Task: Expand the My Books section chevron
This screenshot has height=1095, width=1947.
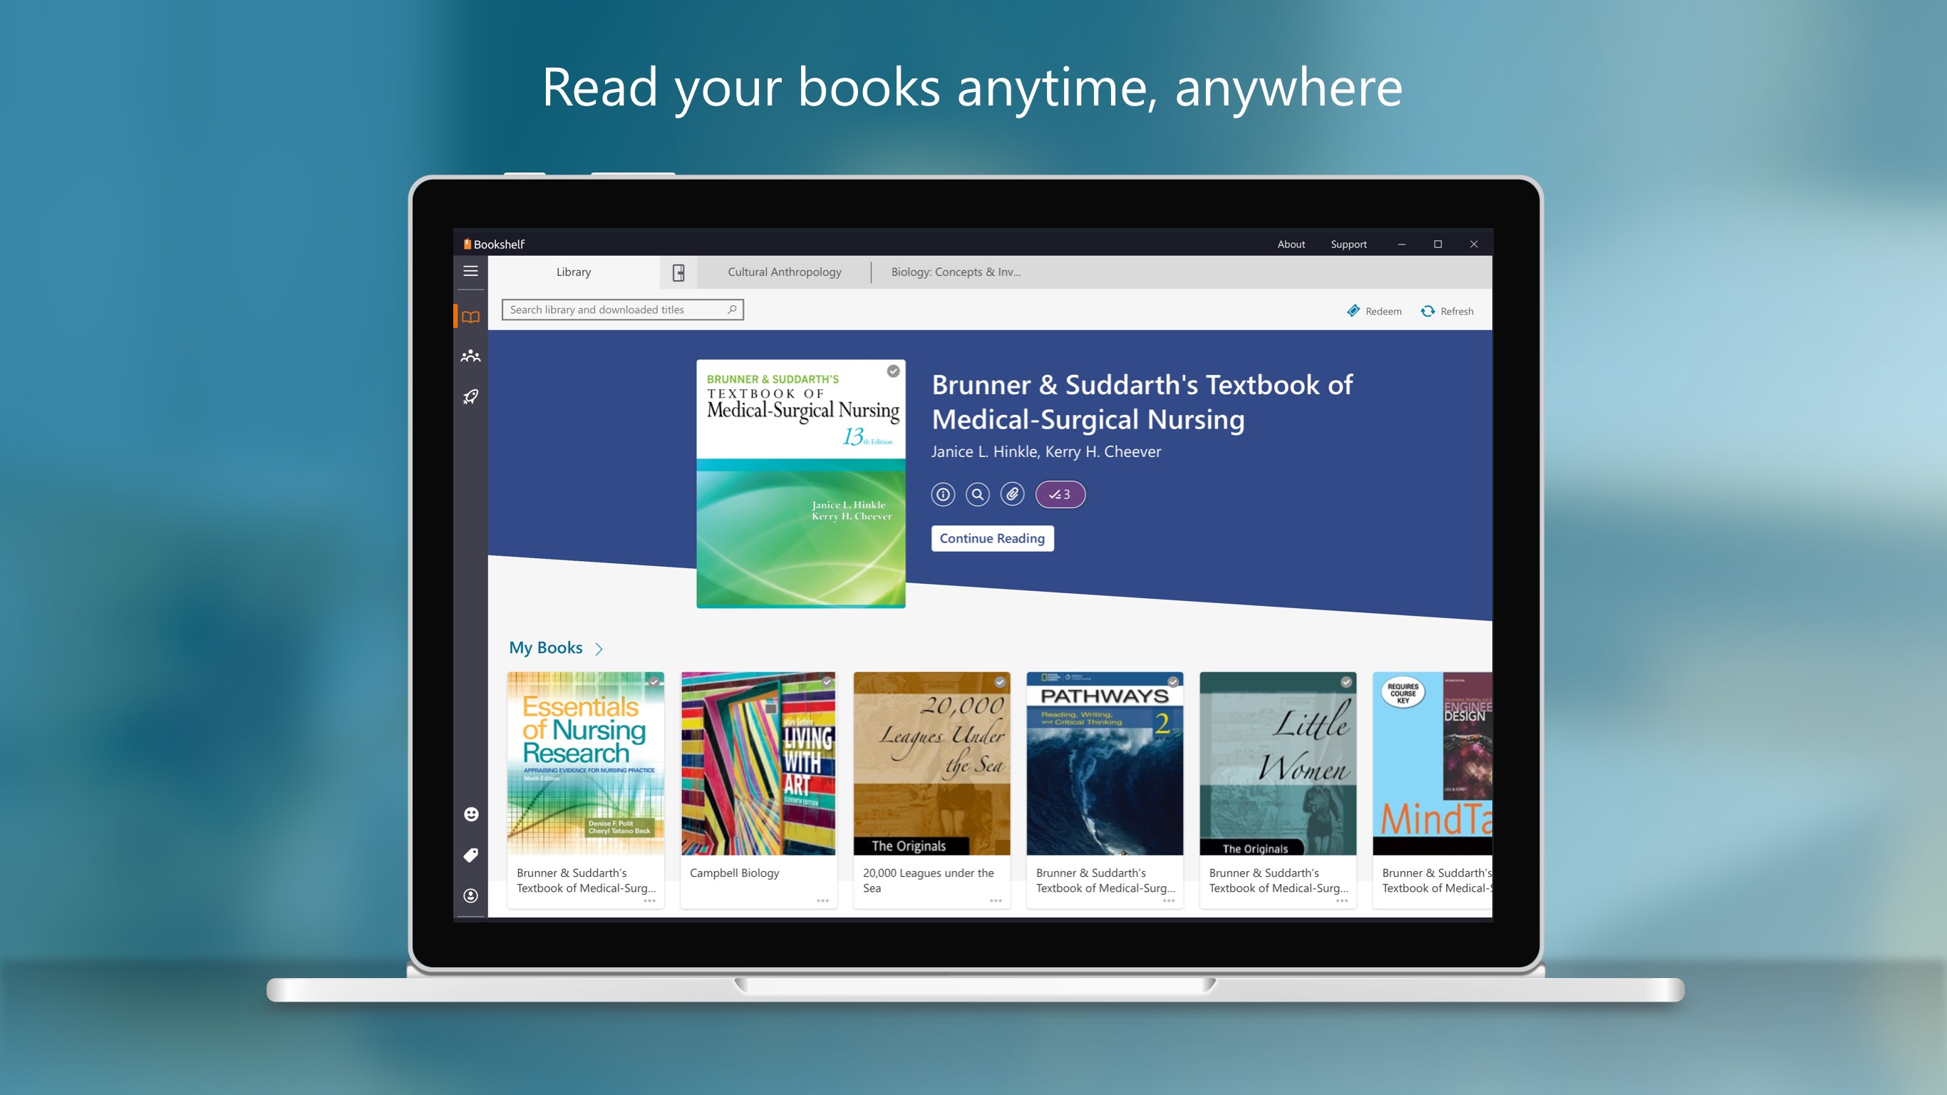Action: coord(600,649)
